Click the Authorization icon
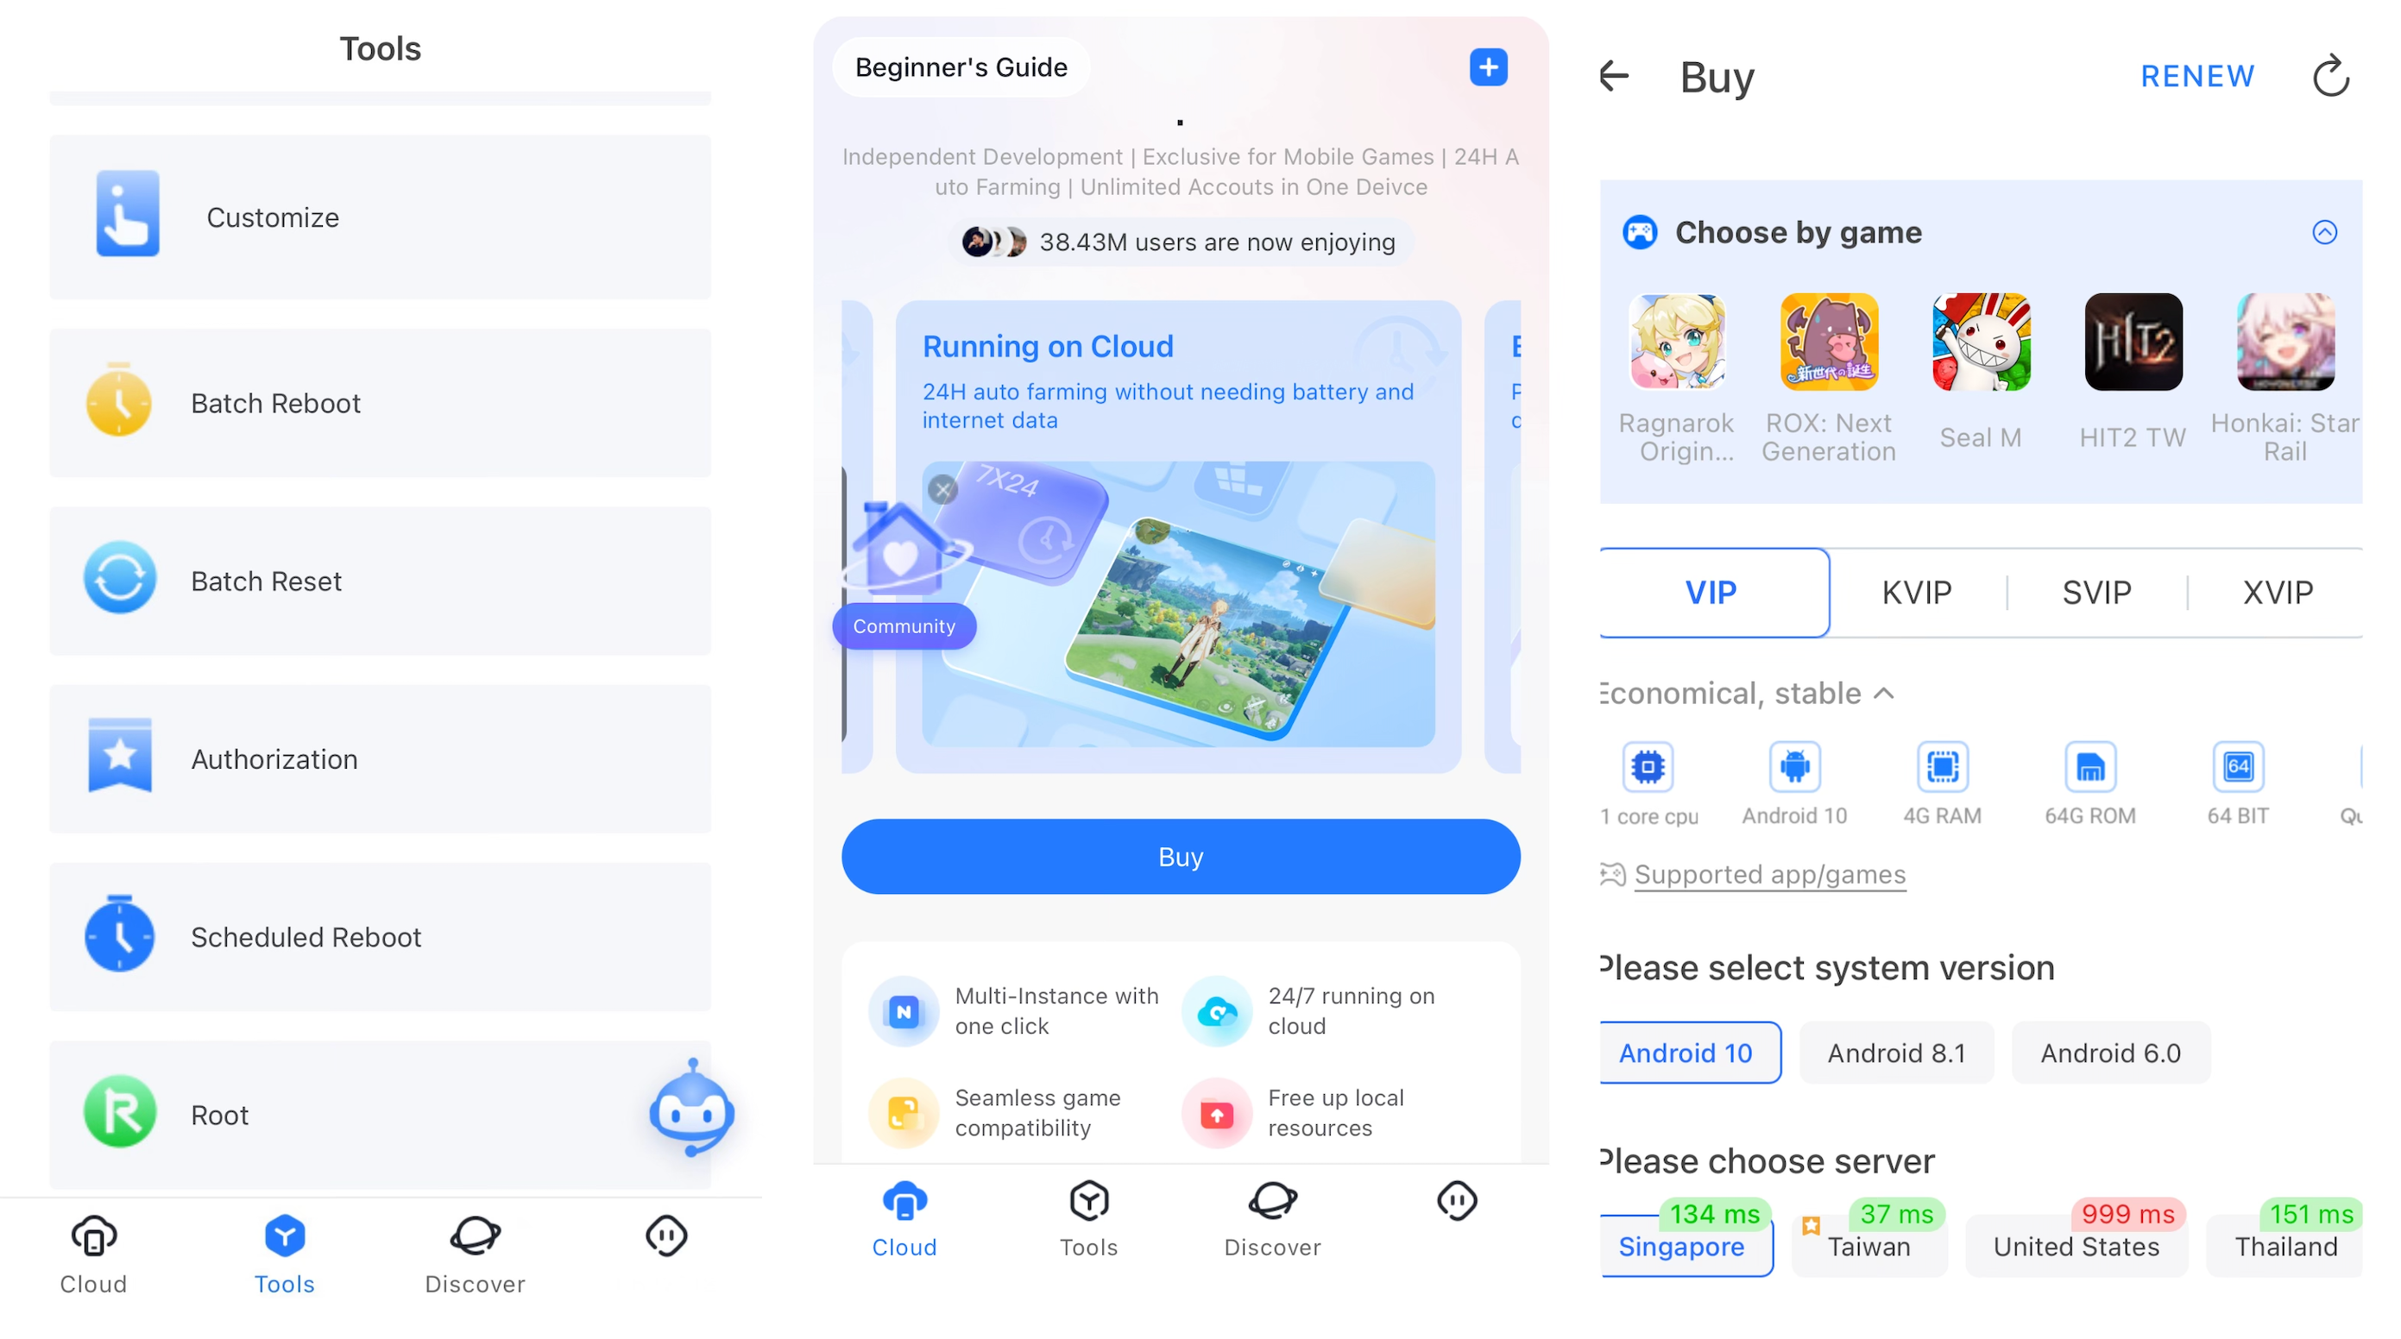2401x1339 pixels. click(119, 757)
